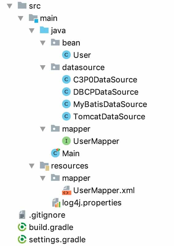Collapse the src folder
174x246 pixels.
(x=10, y=6)
